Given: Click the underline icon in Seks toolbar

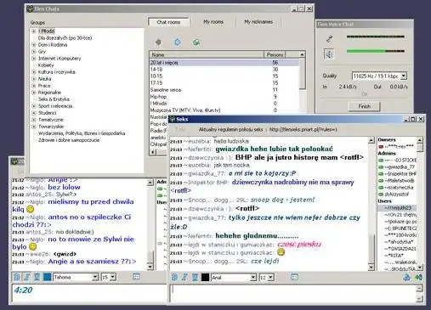Looking at the screenshot, I should pyautogui.click(x=195, y=277).
